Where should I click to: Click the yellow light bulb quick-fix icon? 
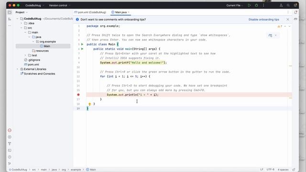pyautogui.click(x=89, y=104)
